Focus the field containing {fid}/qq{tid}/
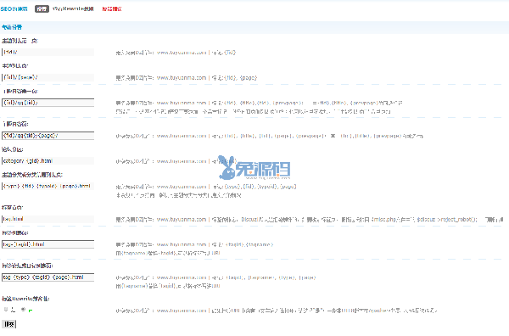The height and width of the screenshot is (336, 509). (x=48, y=103)
